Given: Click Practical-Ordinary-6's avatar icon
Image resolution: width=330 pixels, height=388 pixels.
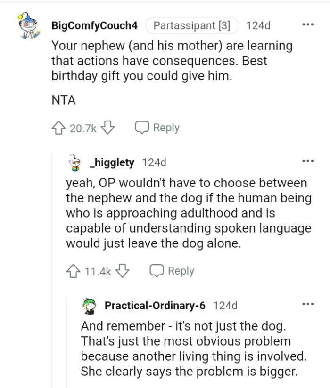Looking at the screenshot, I should click(x=90, y=305).
